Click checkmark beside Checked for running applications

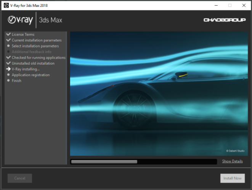[x=8, y=57]
